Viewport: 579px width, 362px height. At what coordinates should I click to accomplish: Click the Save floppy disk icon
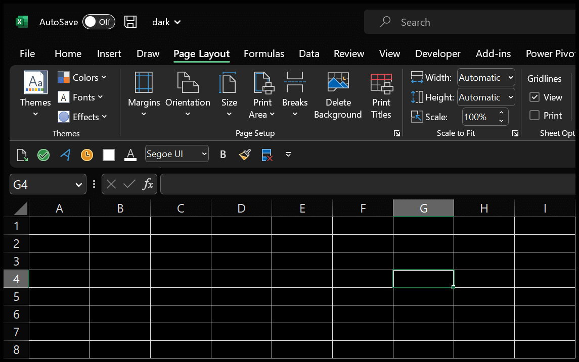pyautogui.click(x=130, y=22)
